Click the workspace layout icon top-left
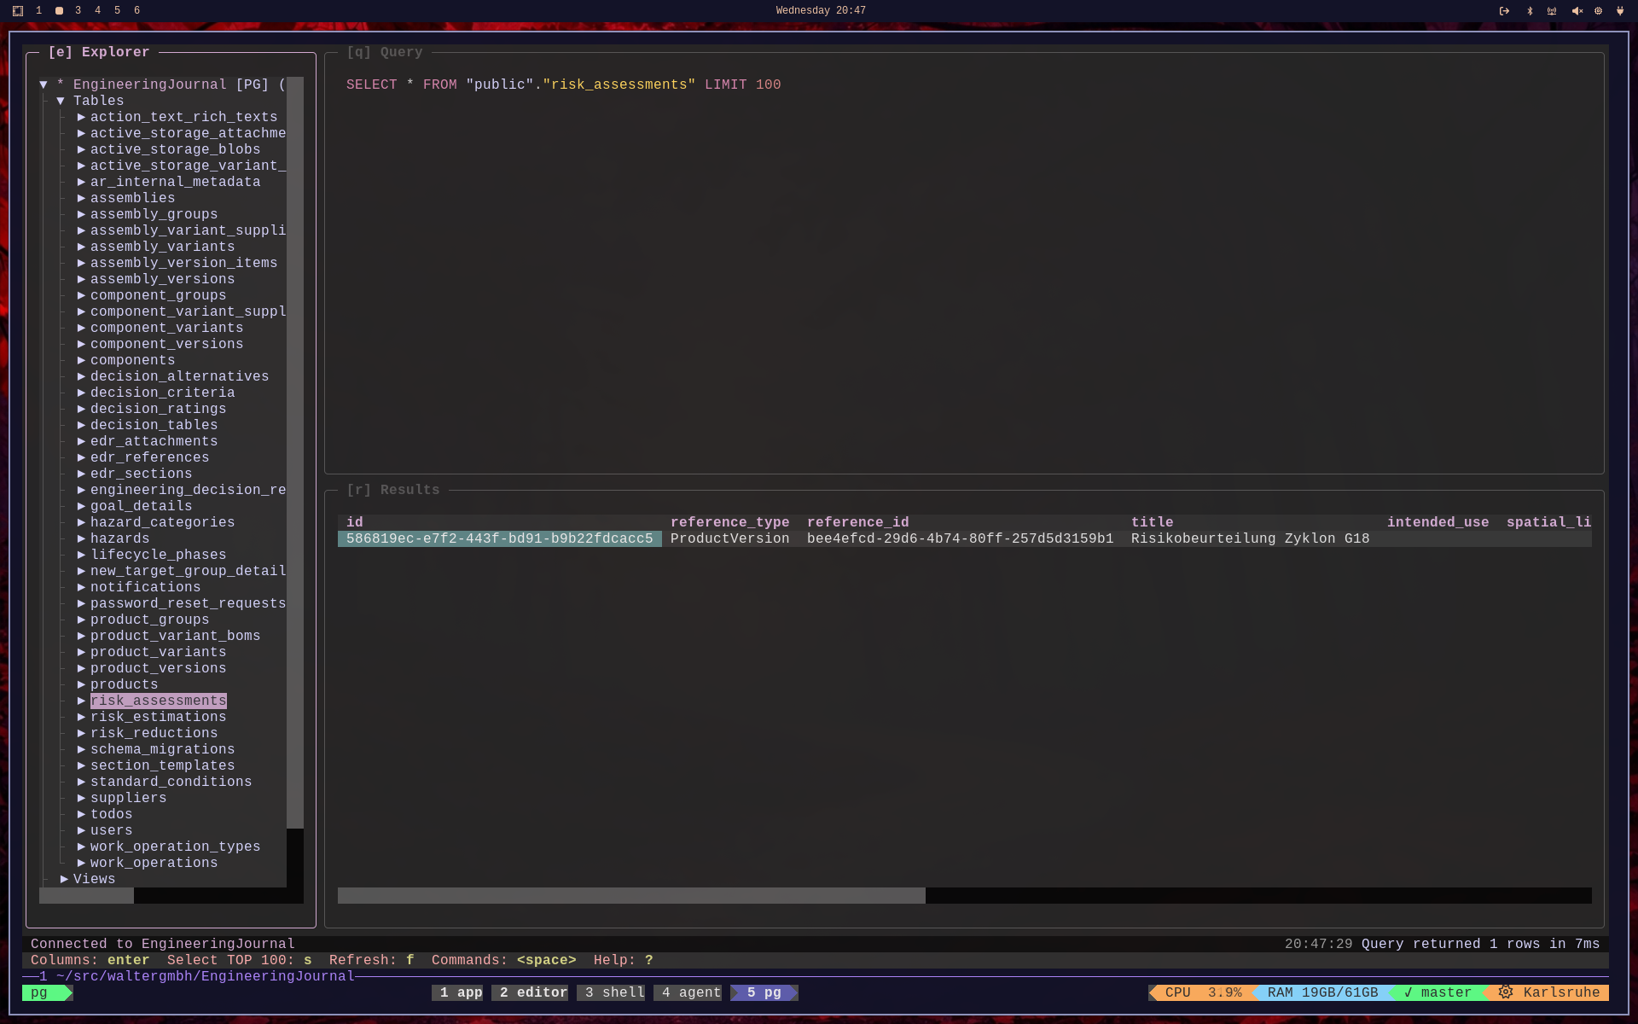This screenshot has width=1638, height=1024. [18, 11]
